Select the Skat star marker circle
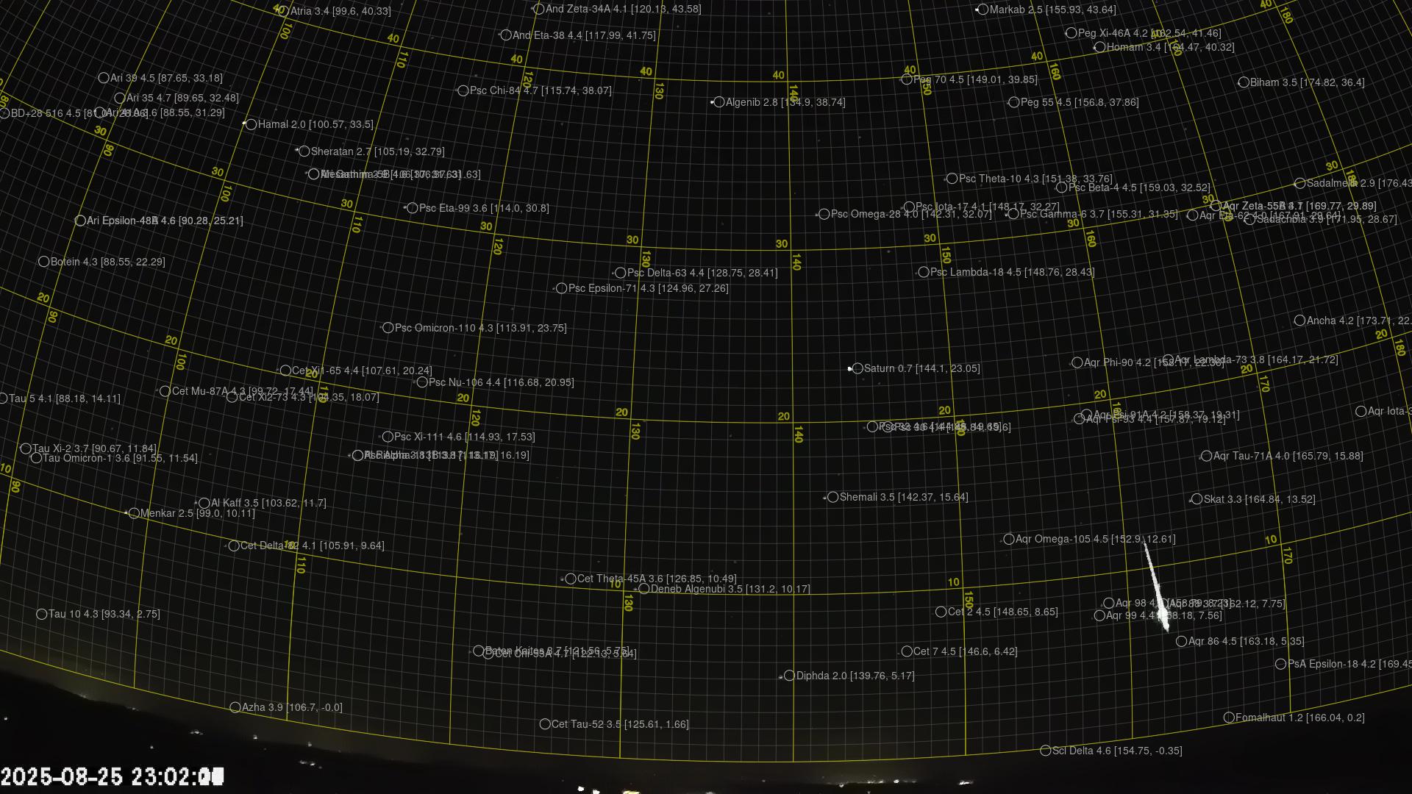Screen dimensions: 1412x794 (x=1197, y=499)
